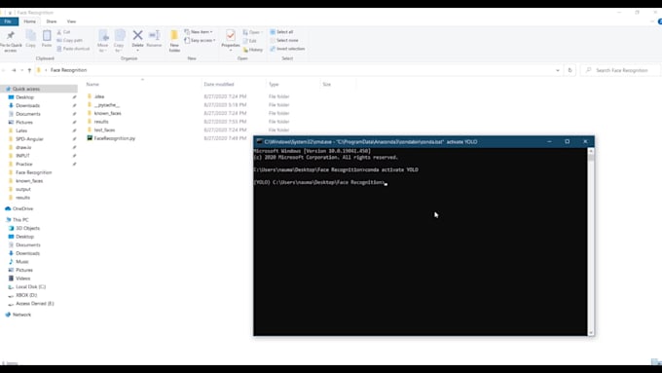Open Practice folder in Quick access
The height and width of the screenshot is (373, 662).
tap(24, 165)
